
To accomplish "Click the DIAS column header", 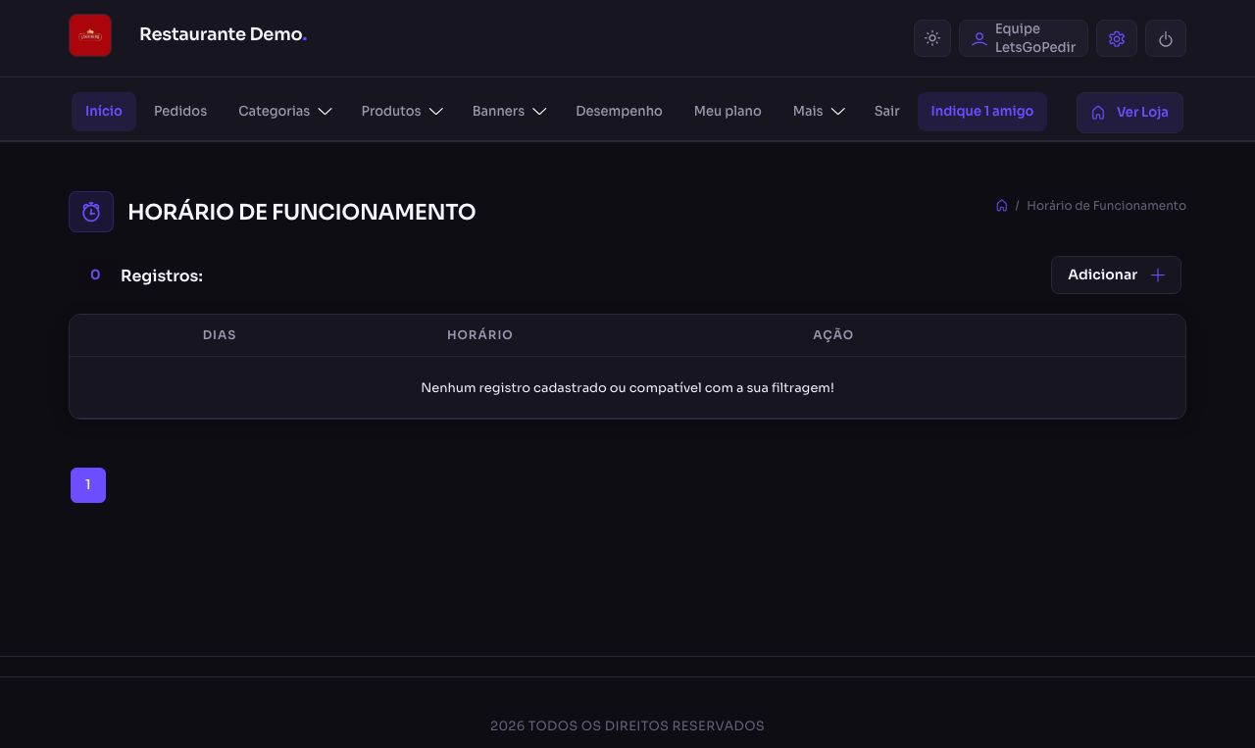I will pos(220,335).
